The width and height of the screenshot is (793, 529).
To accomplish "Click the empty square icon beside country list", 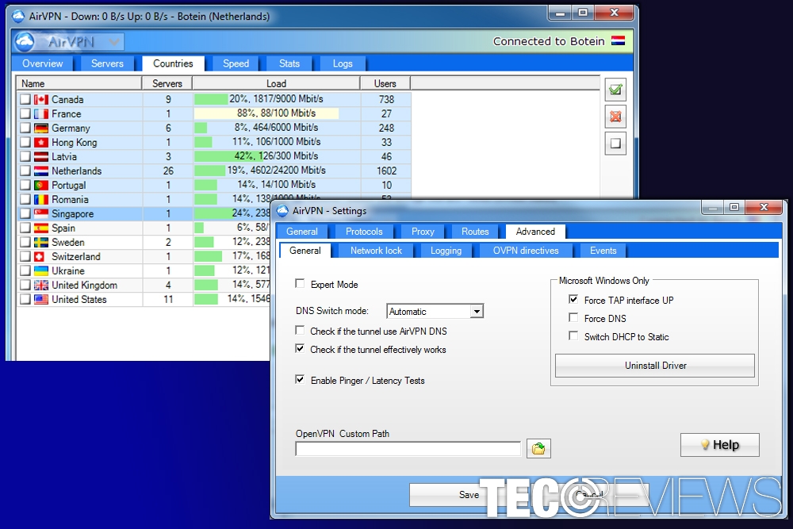I will point(615,144).
